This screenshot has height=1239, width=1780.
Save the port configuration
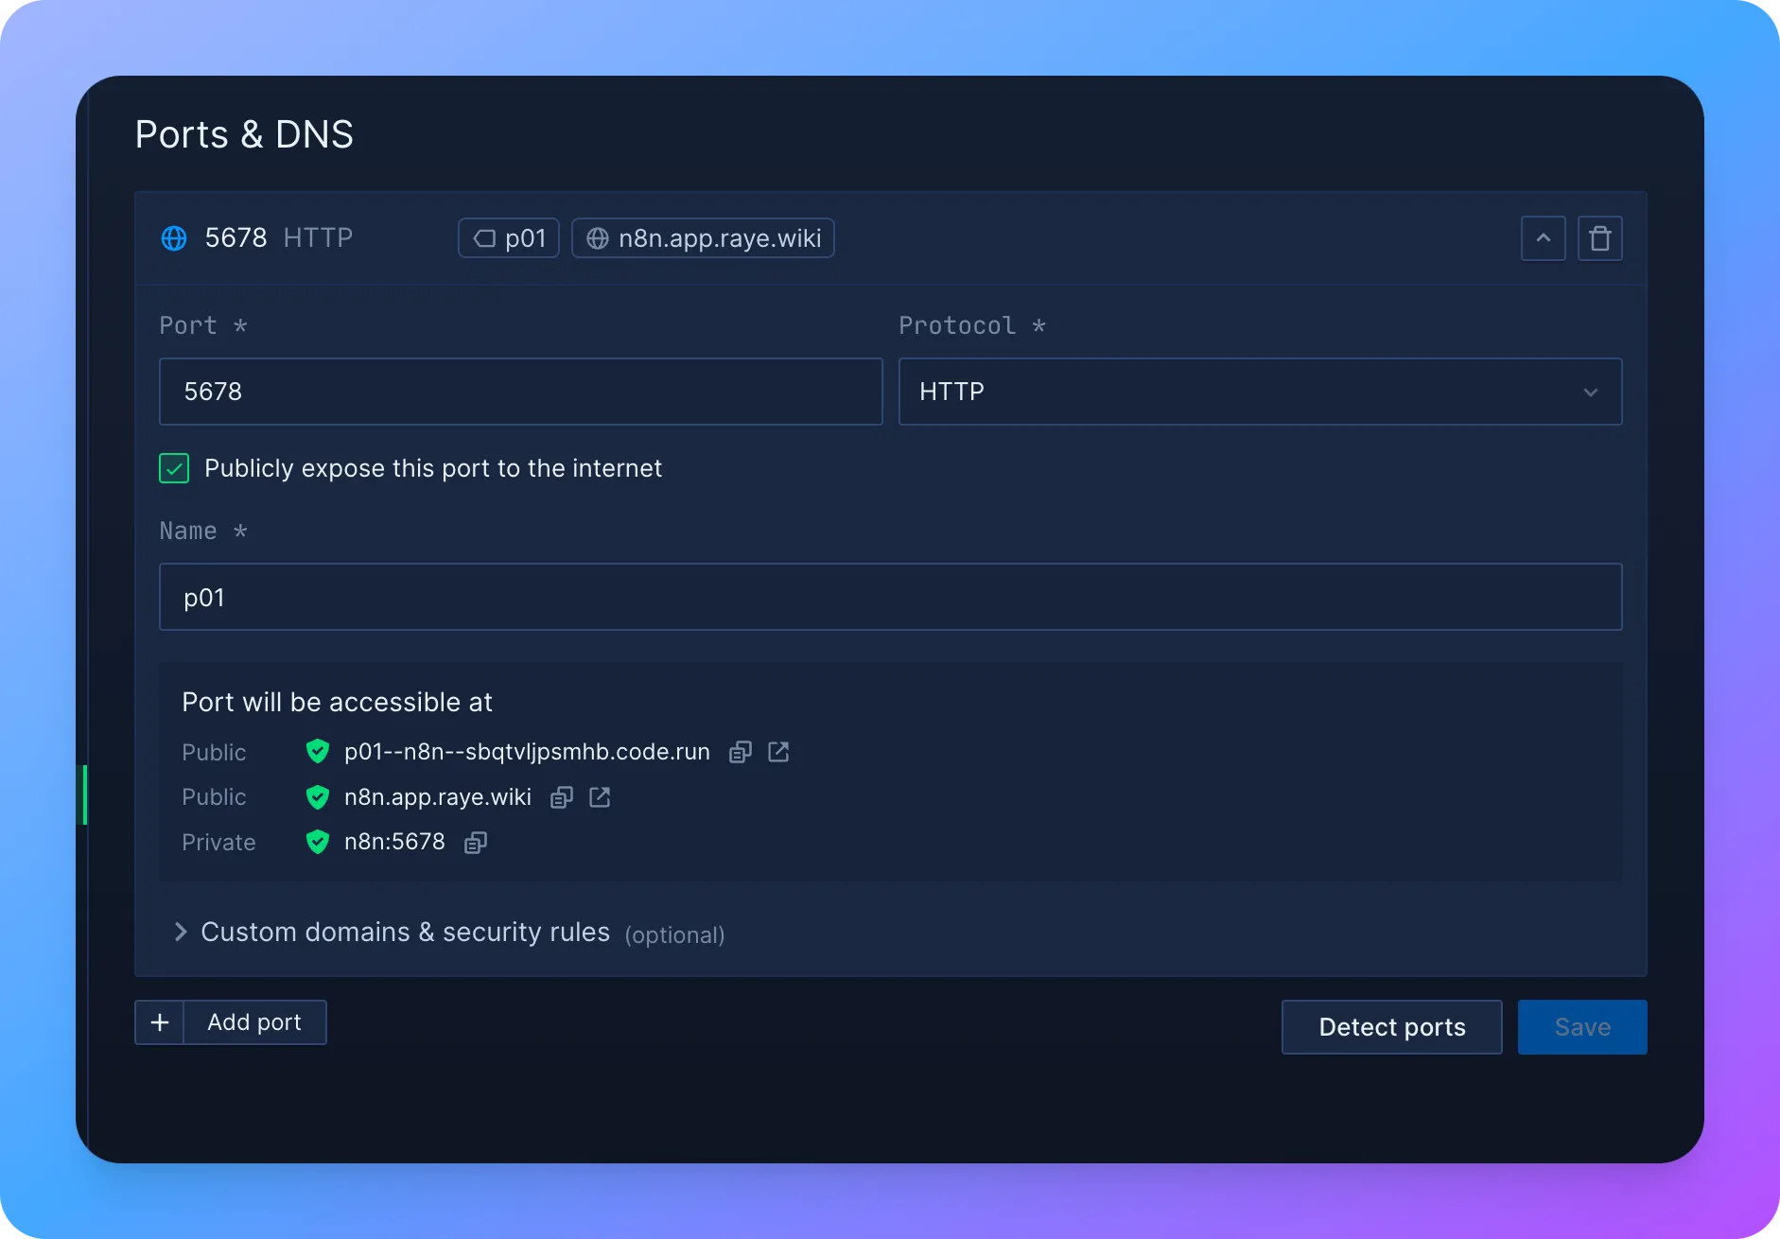pyautogui.click(x=1582, y=1027)
